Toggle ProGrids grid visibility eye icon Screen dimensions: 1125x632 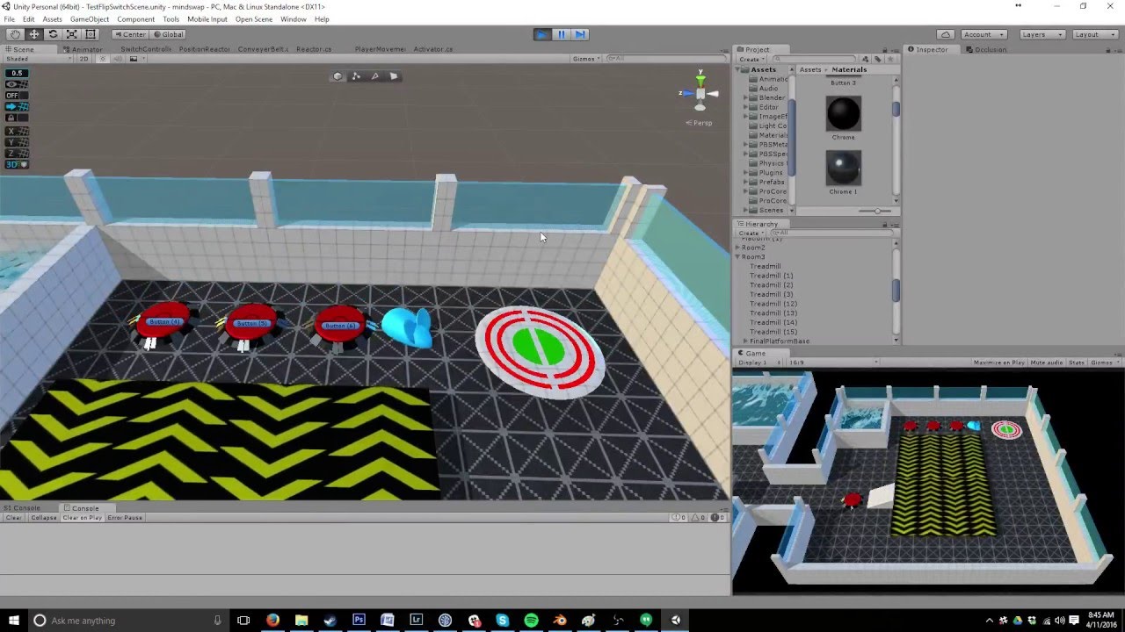[17, 84]
